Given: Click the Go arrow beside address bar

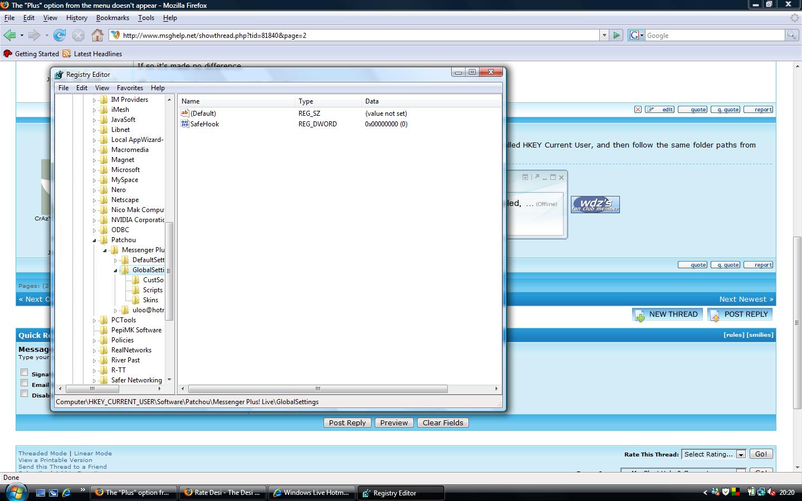Looking at the screenshot, I should [x=617, y=35].
